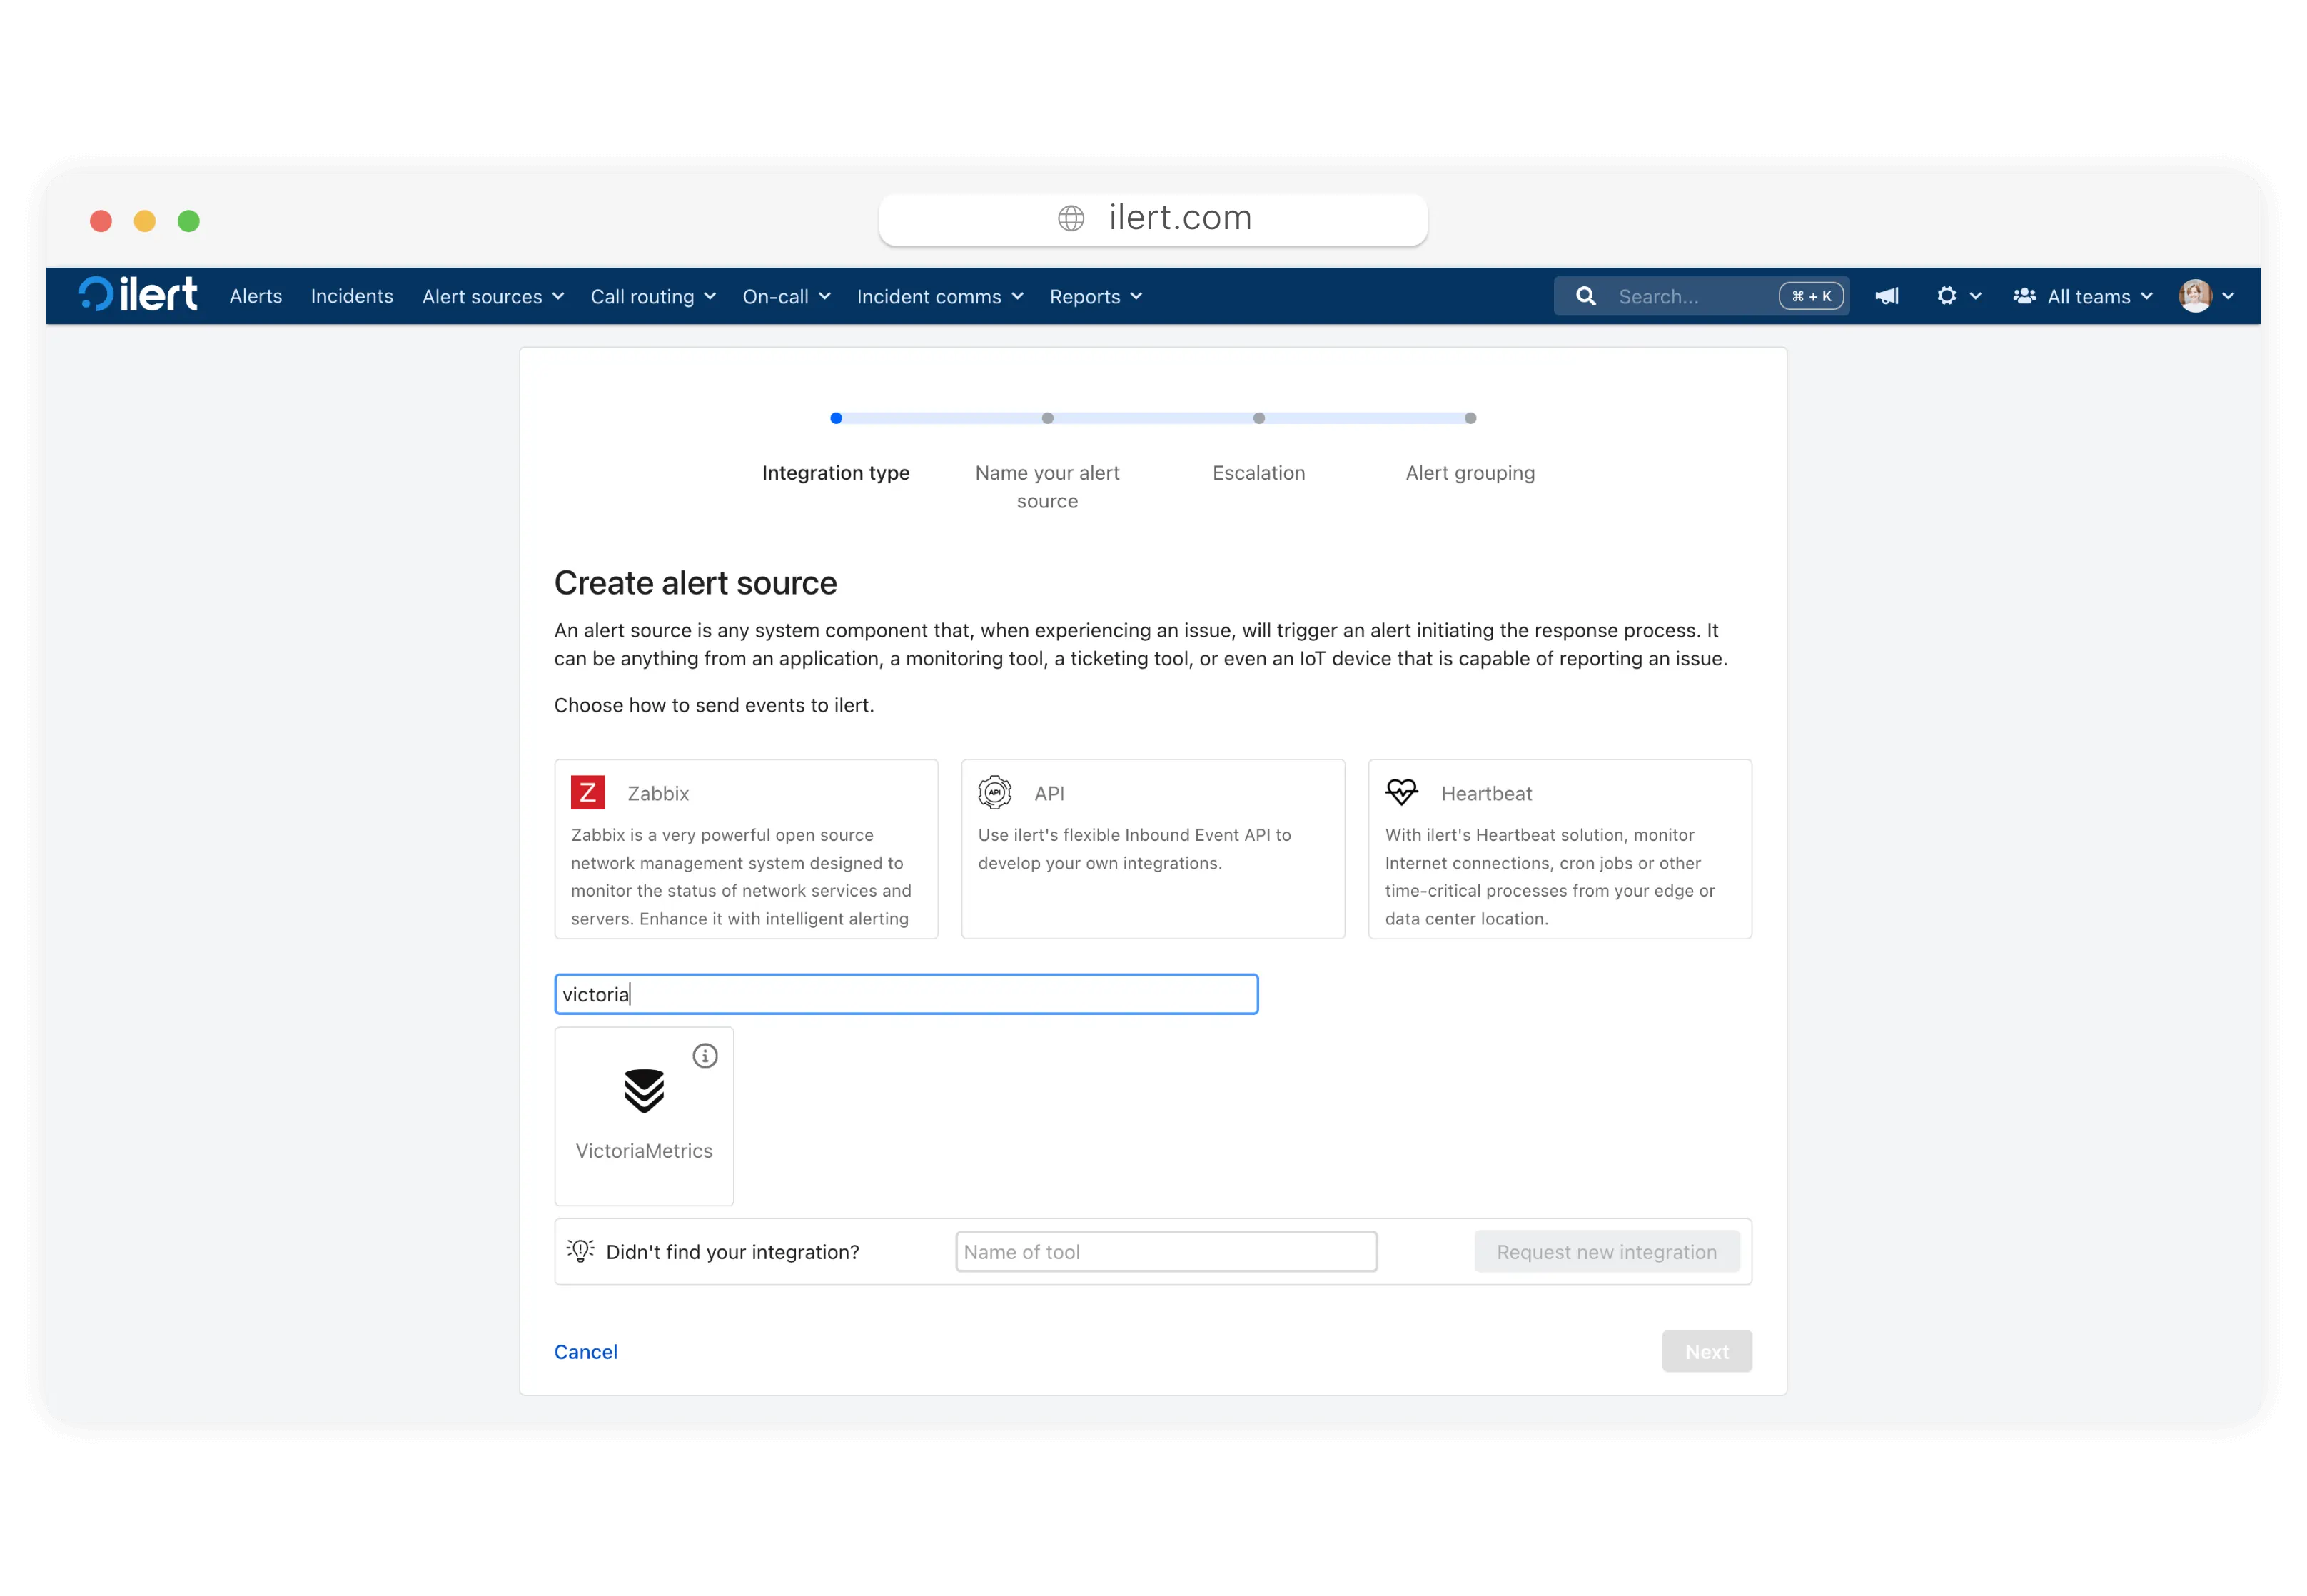This screenshot has width=2307, height=1596.
Task: Select the Escalation step
Action: tap(1259, 473)
